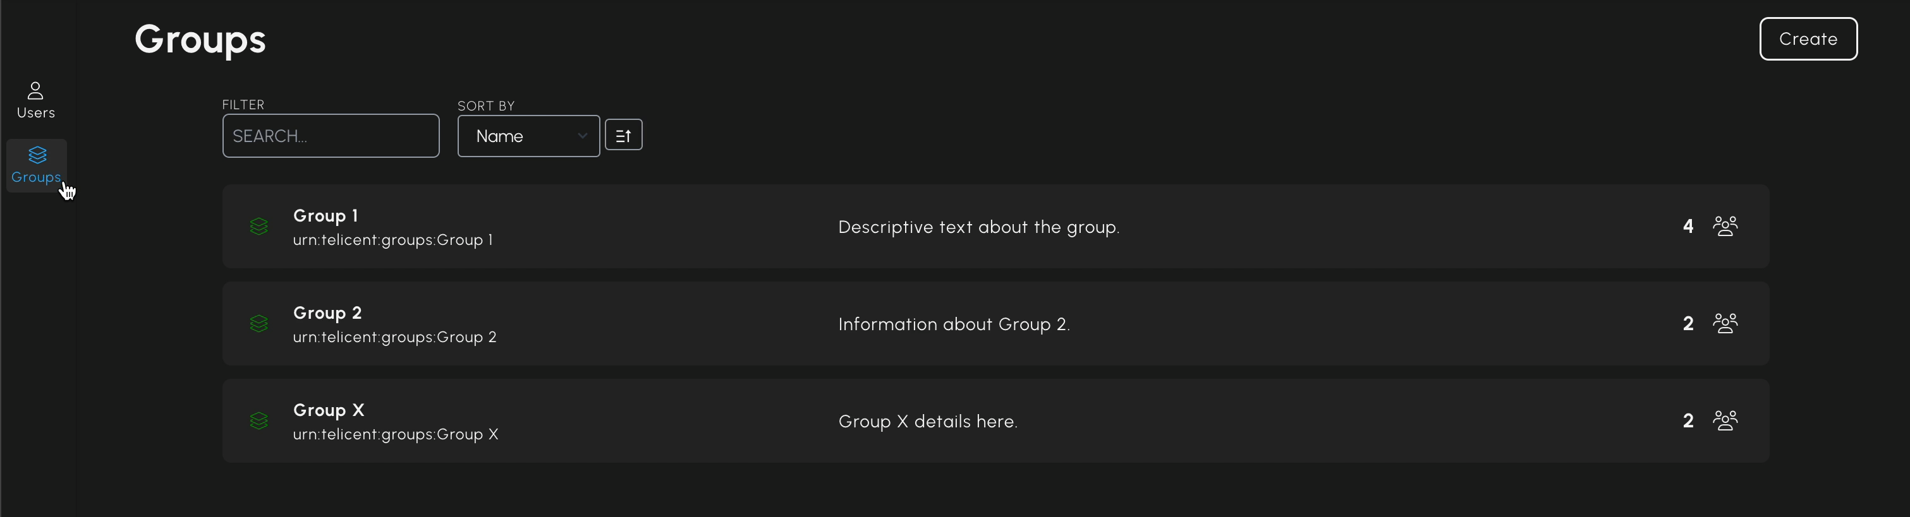Select urn:telicent:groups:Group 1 text

pos(393,240)
